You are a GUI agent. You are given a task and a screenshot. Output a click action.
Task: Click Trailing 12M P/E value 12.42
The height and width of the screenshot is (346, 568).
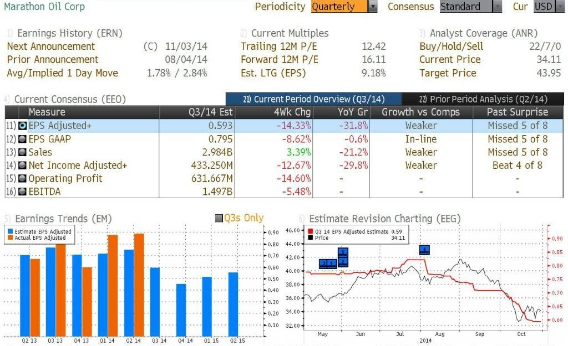[x=374, y=47]
